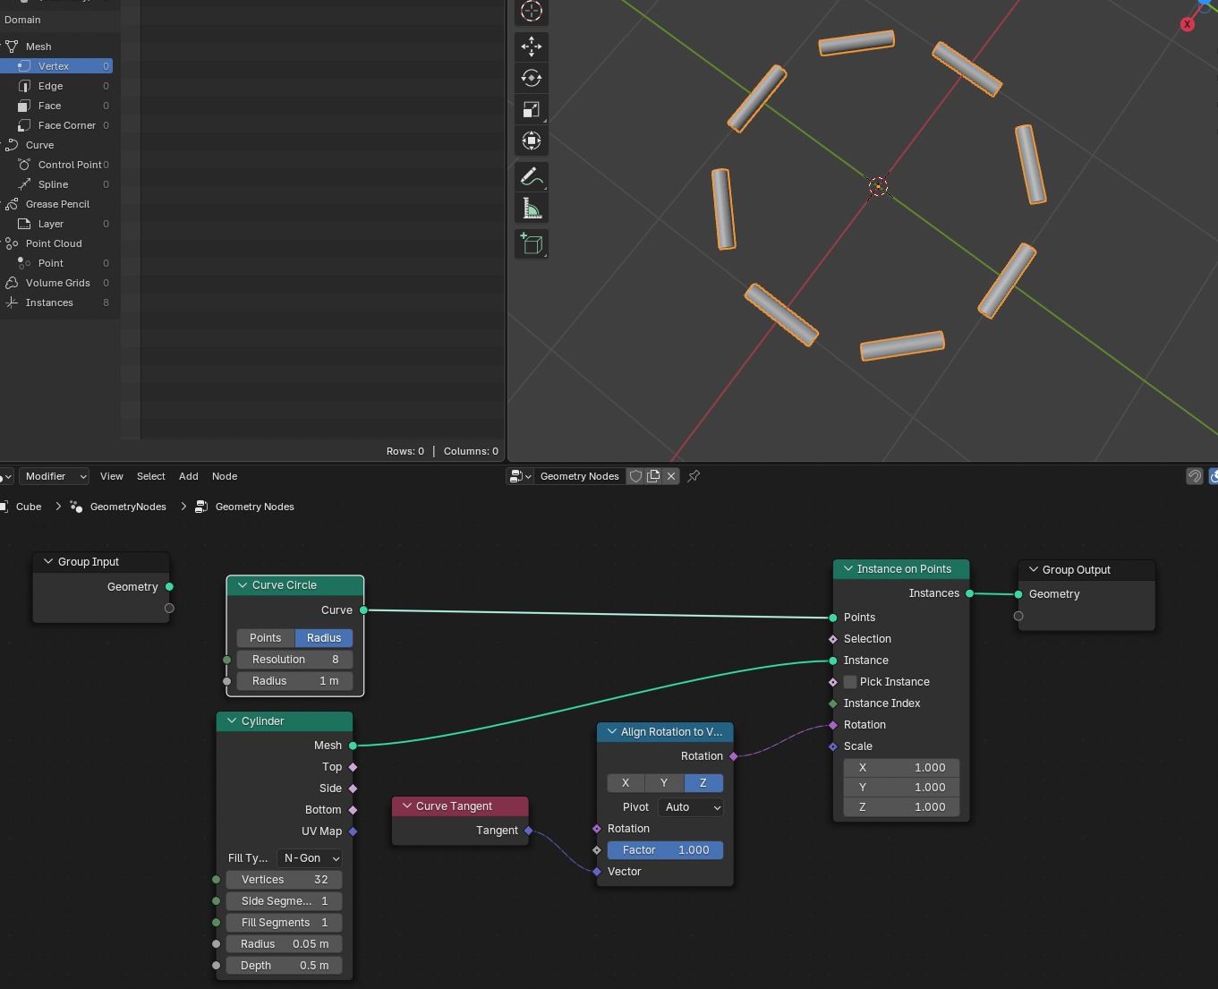1218x989 pixels.
Task: Select the Vertex domain row
Action: [56, 66]
